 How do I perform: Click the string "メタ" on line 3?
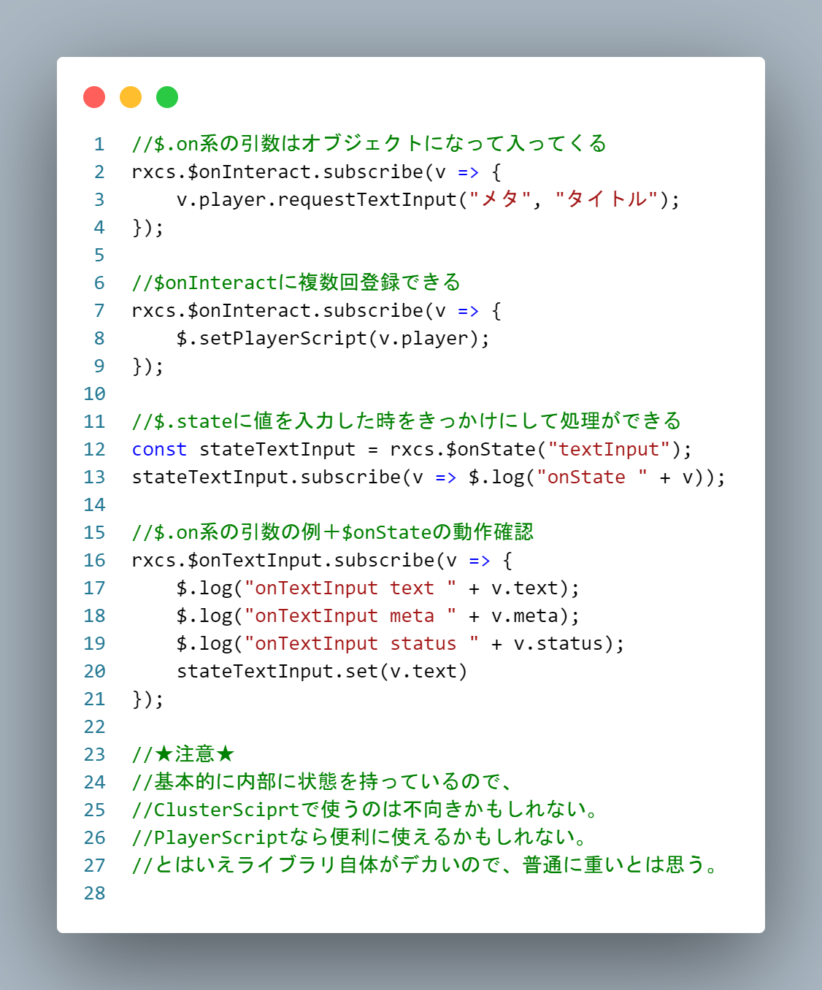[x=504, y=199]
